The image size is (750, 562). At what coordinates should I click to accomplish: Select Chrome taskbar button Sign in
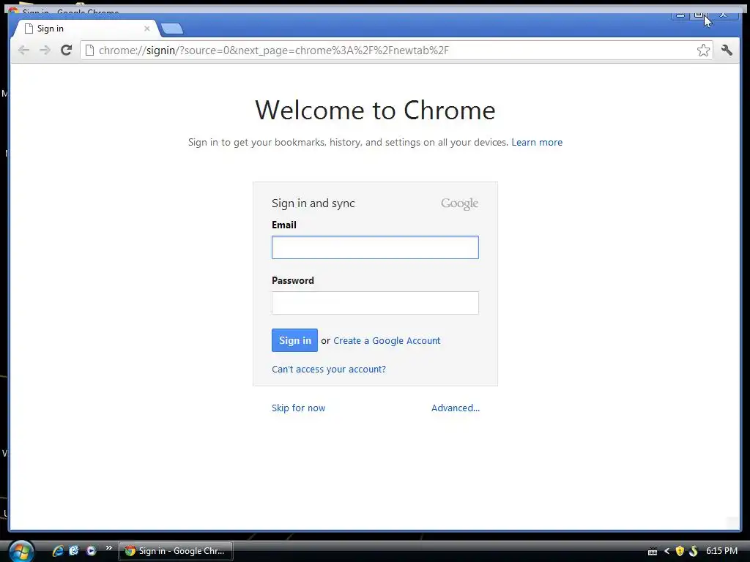pos(176,551)
